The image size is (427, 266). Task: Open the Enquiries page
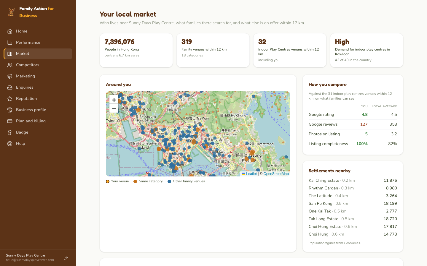point(38,87)
